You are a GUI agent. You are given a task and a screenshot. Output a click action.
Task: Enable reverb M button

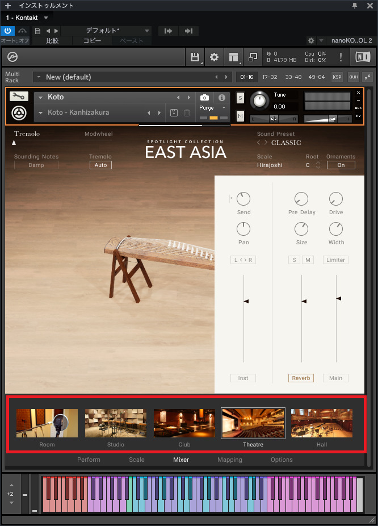(x=308, y=260)
